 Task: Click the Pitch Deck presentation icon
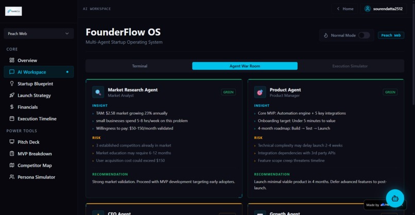12,142
